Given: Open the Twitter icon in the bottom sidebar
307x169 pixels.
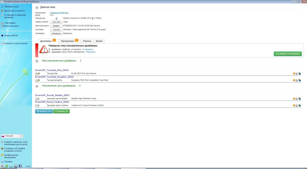Looking at the screenshot, I should coord(11,166).
